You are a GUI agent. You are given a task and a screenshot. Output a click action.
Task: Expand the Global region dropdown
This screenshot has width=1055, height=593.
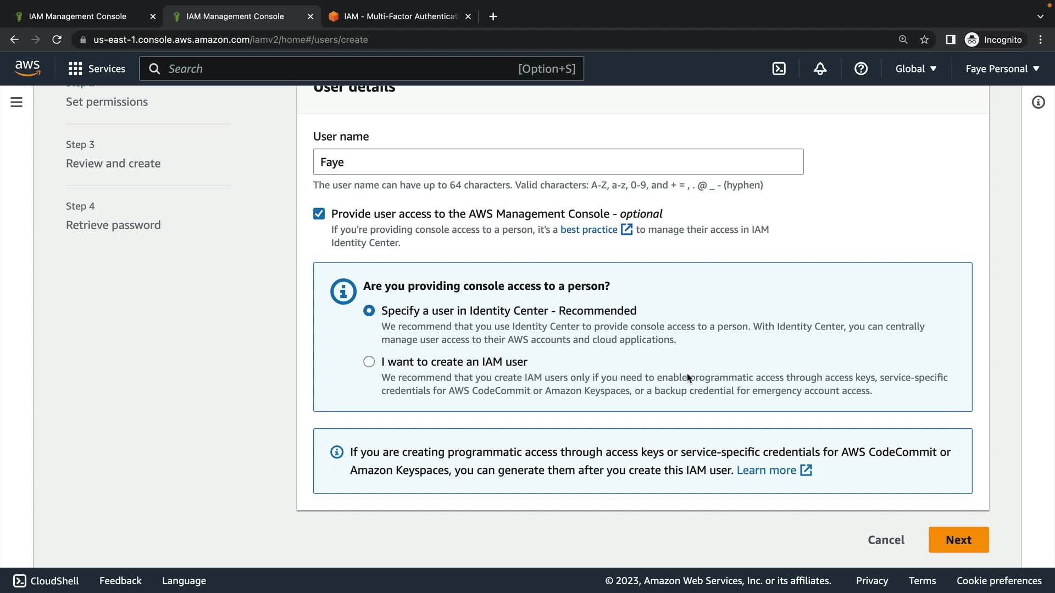click(915, 69)
